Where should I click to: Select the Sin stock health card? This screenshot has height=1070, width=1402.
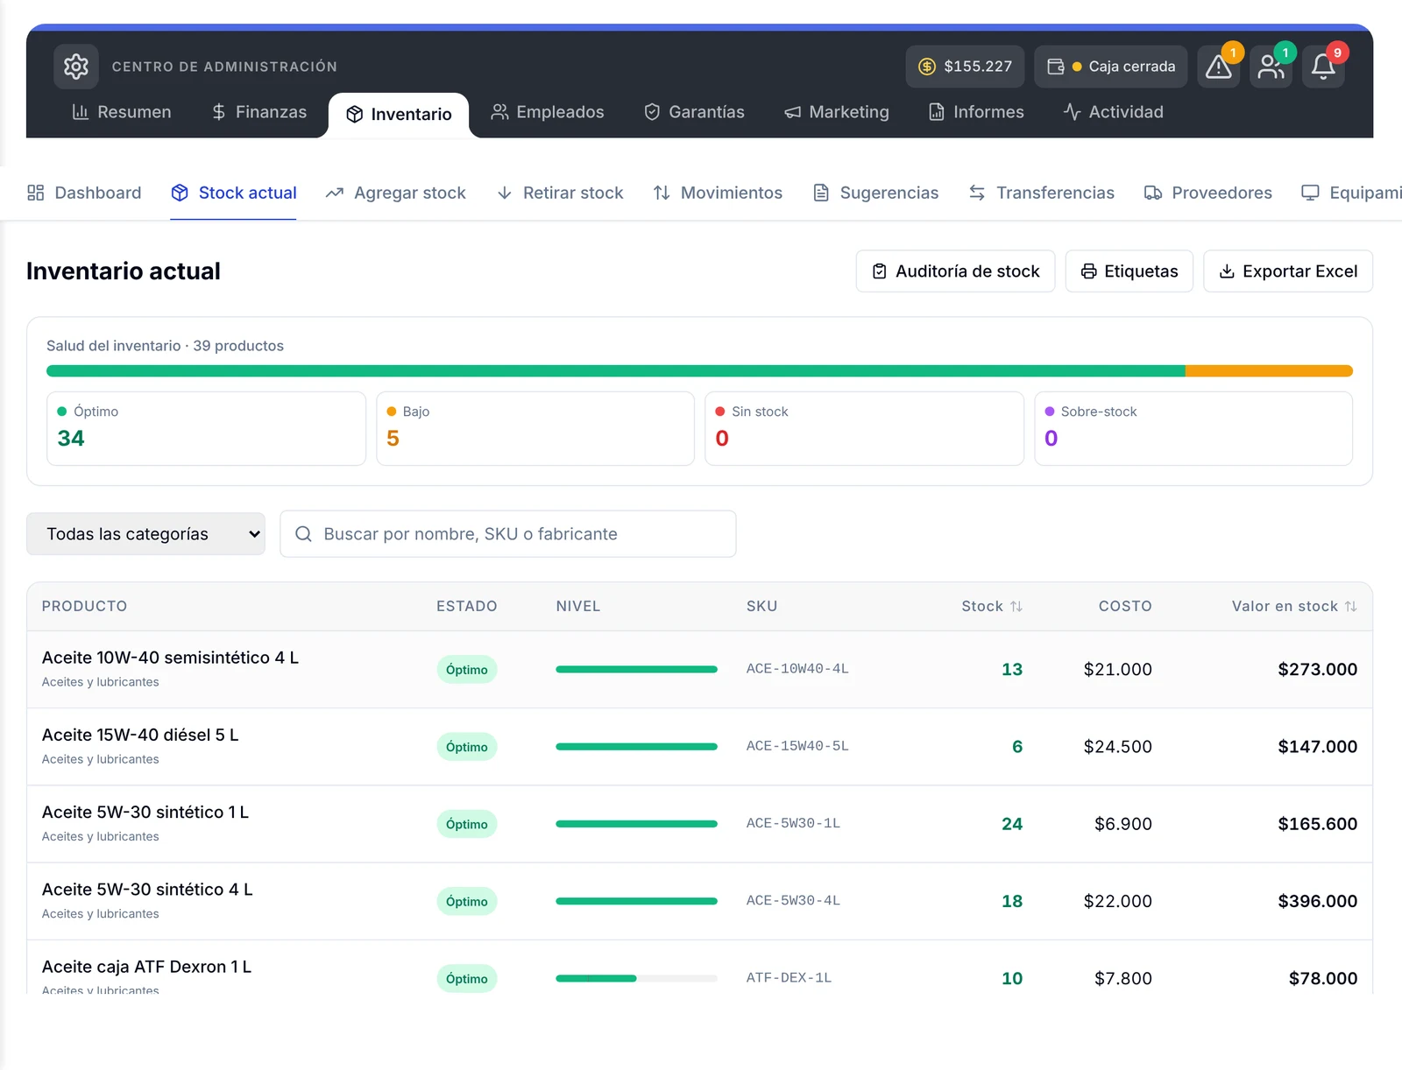[865, 428]
